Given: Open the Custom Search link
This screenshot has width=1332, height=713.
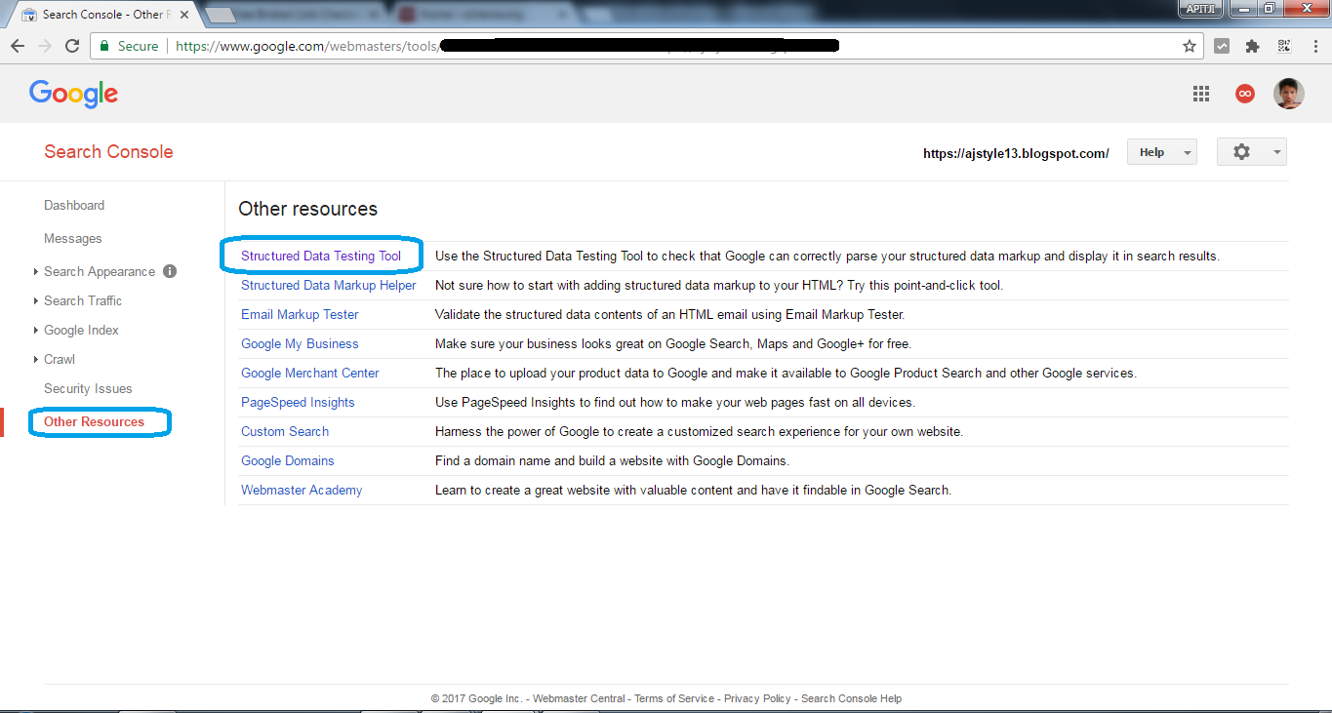Looking at the screenshot, I should [285, 431].
